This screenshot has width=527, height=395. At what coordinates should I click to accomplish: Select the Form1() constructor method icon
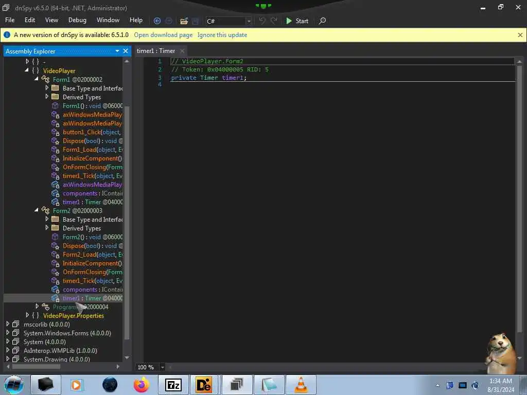(55, 105)
